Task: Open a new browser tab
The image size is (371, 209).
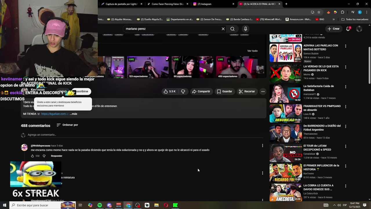Action: (286, 4)
